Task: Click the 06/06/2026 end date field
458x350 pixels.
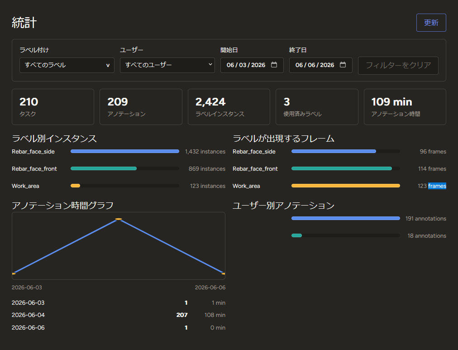Action: pos(320,65)
